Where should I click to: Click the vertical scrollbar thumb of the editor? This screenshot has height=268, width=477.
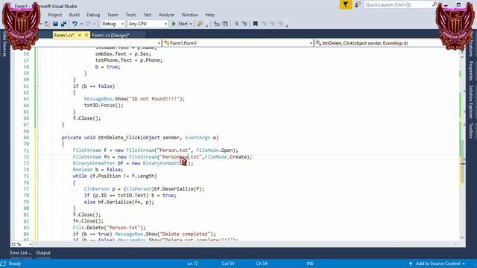click(x=462, y=162)
